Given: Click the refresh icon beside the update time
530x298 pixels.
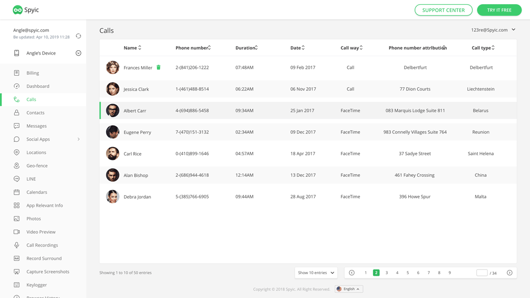Looking at the screenshot, I should 78,36.
